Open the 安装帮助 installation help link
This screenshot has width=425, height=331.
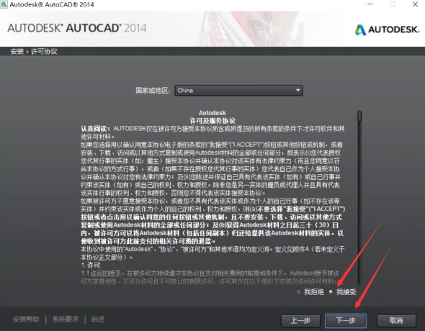[26, 319]
